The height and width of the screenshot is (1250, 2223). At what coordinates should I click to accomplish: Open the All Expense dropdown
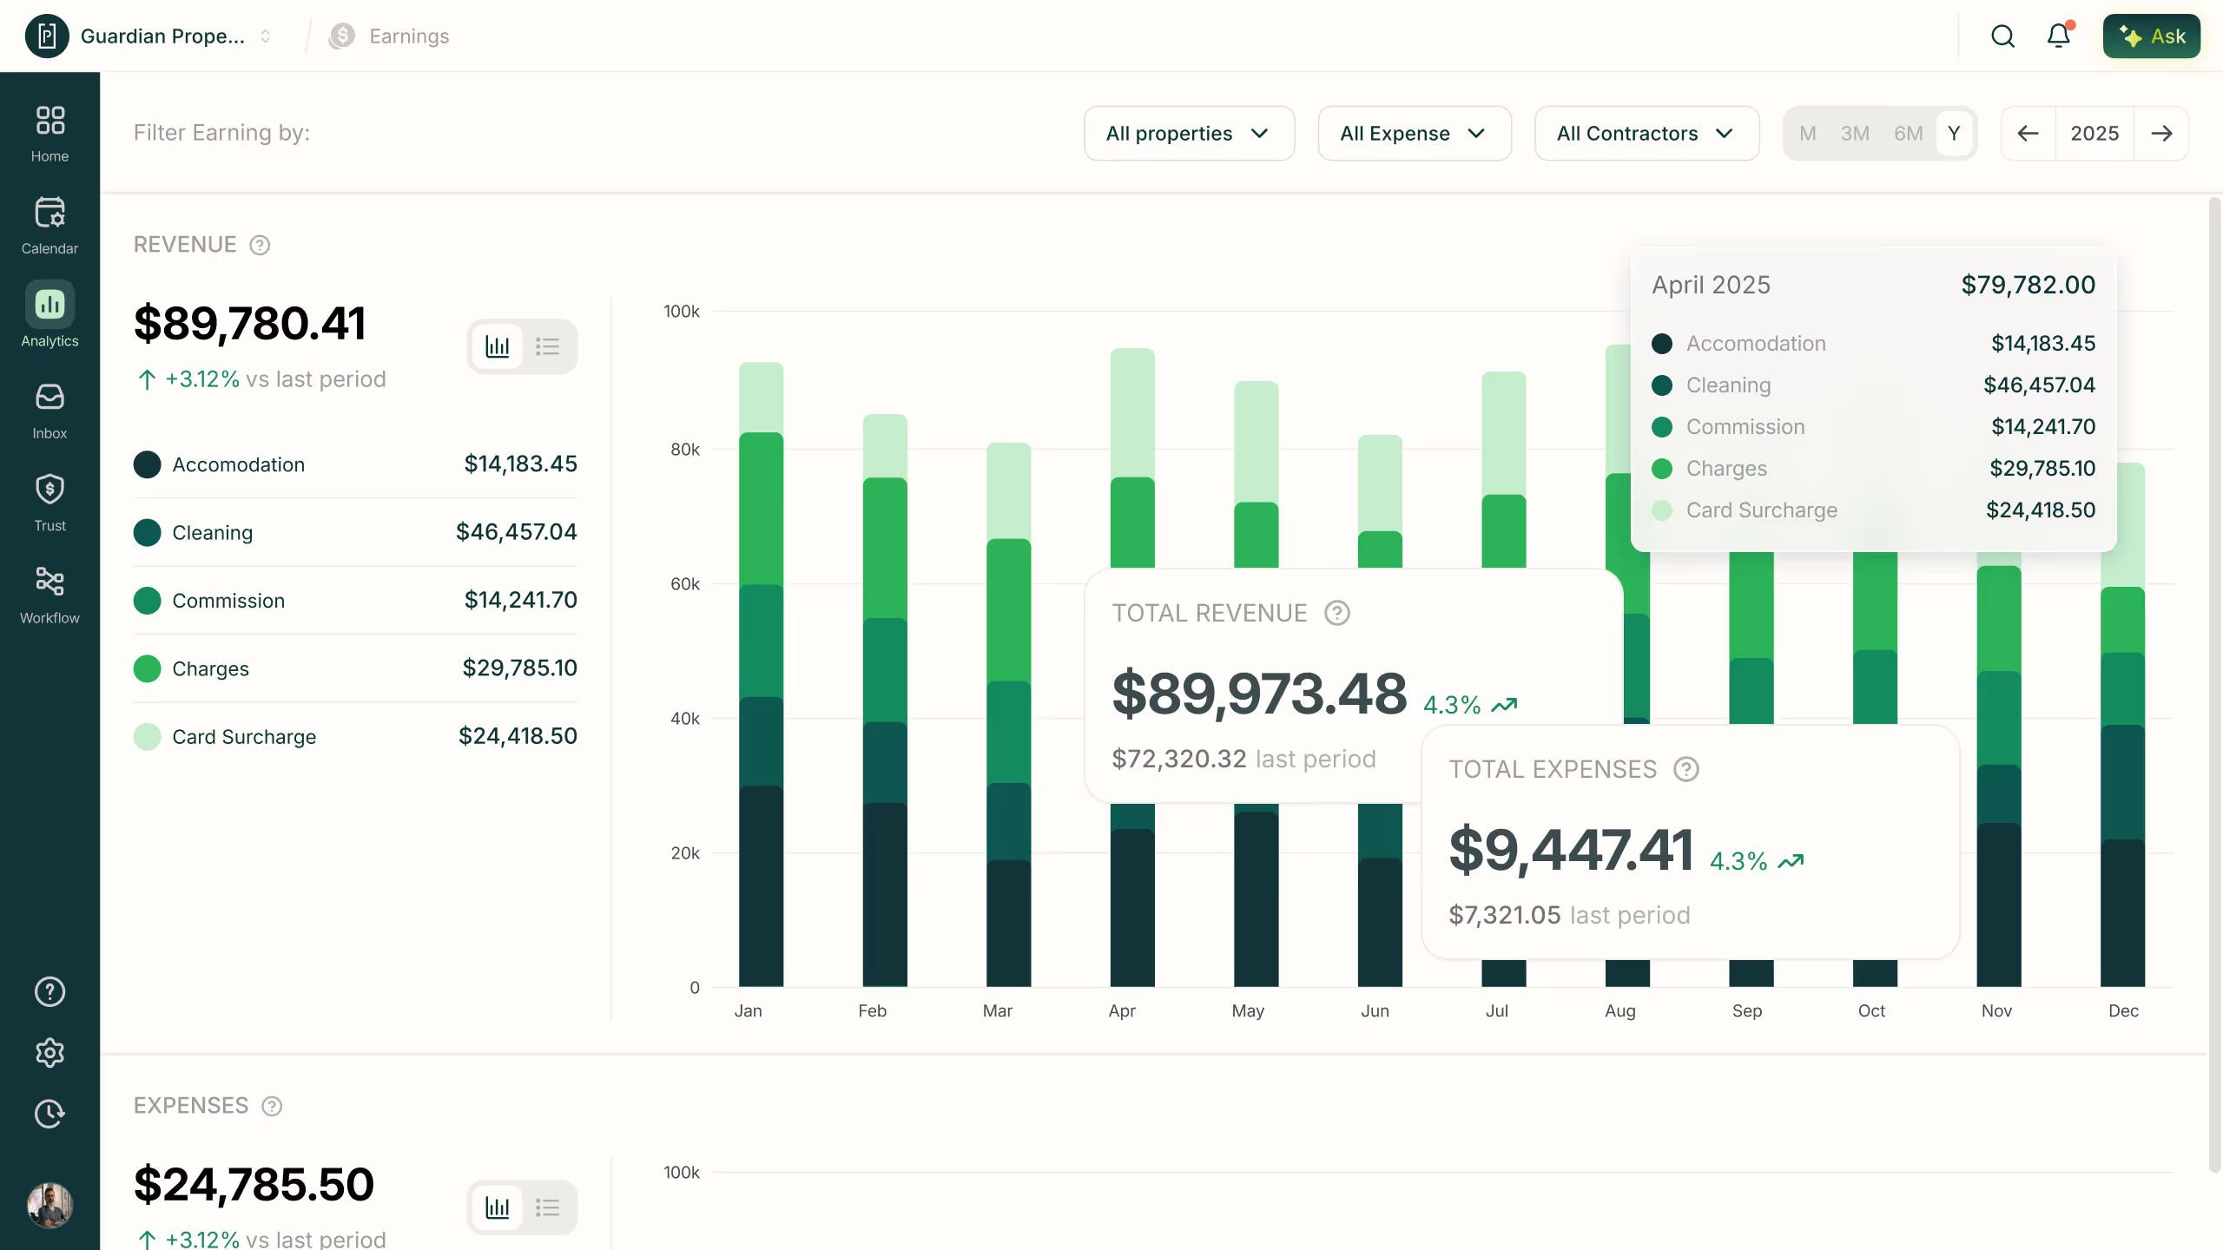[x=1414, y=134]
